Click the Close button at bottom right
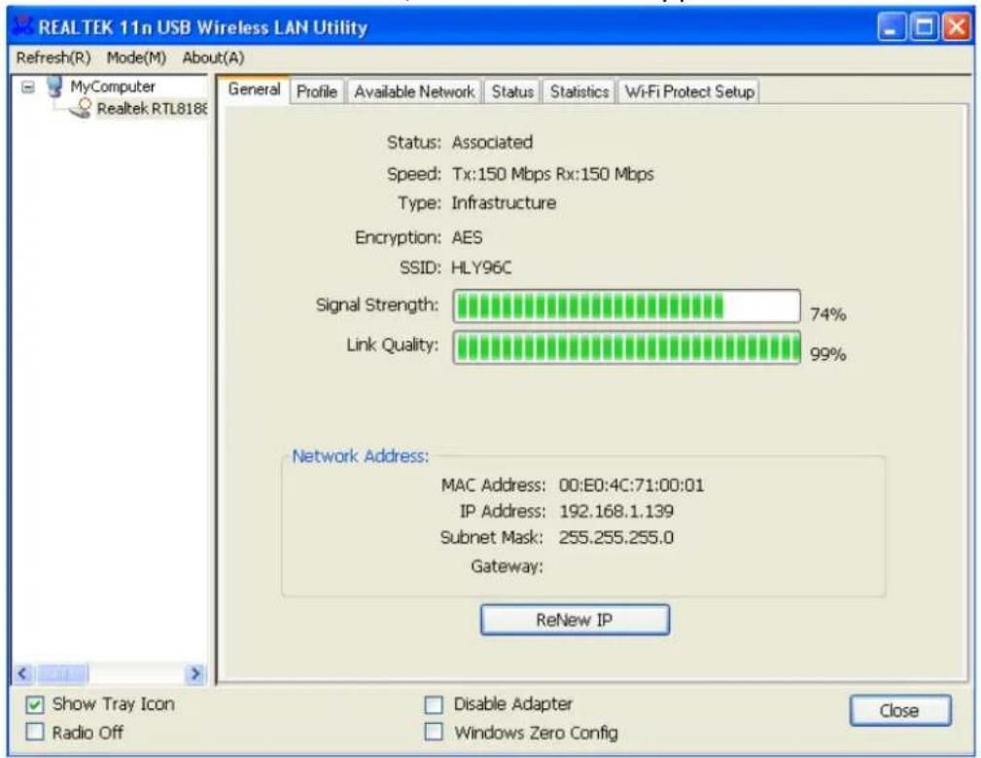Screen dimensions: 981x758 [899, 710]
